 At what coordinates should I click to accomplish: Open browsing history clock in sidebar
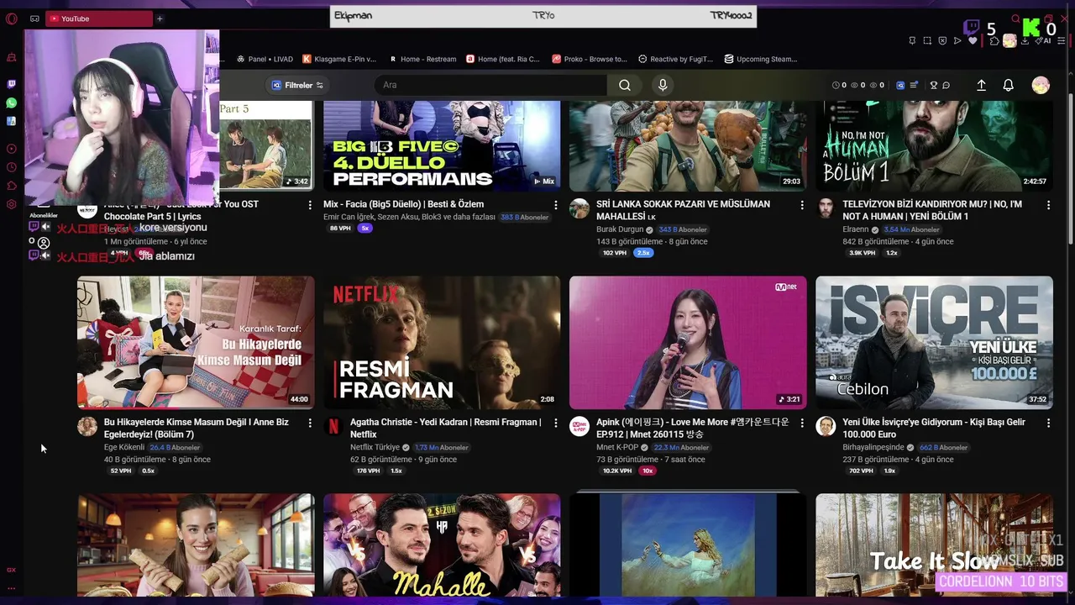point(11,167)
